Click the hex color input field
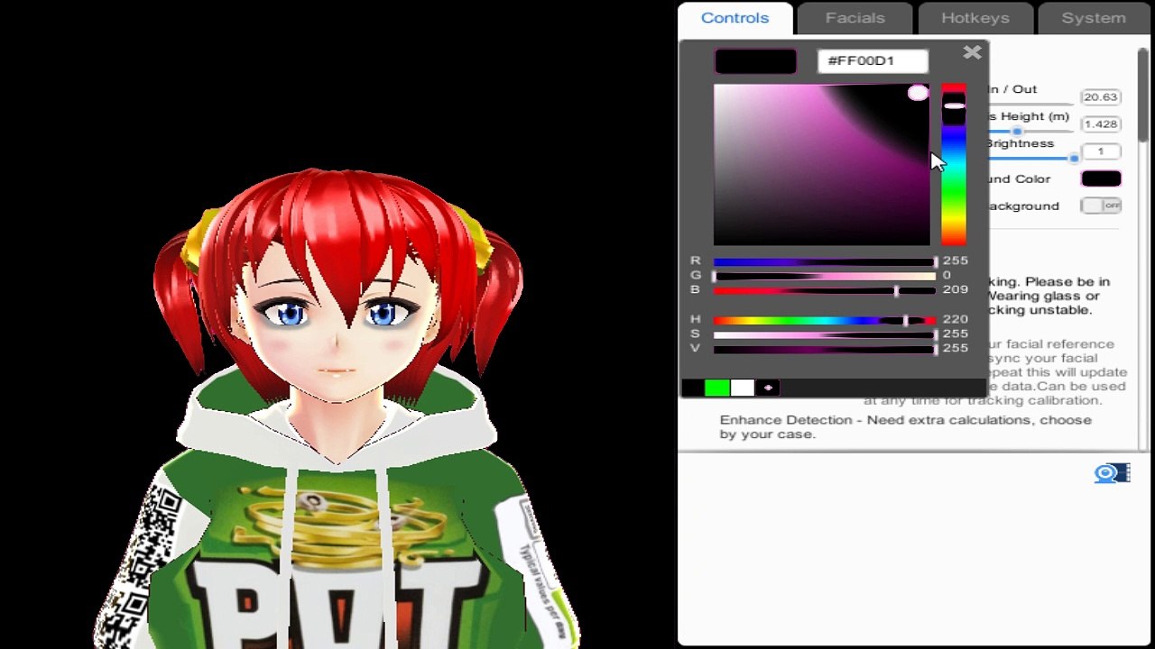 872,60
